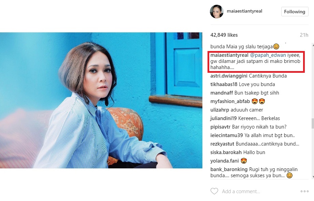Open the myfashion_abfab commenter profile
Screen dimensions: 314x201
point(230,101)
